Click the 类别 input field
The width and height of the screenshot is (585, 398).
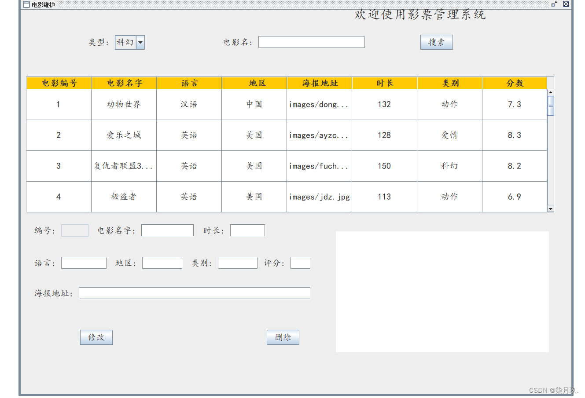[x=238, y=263]
